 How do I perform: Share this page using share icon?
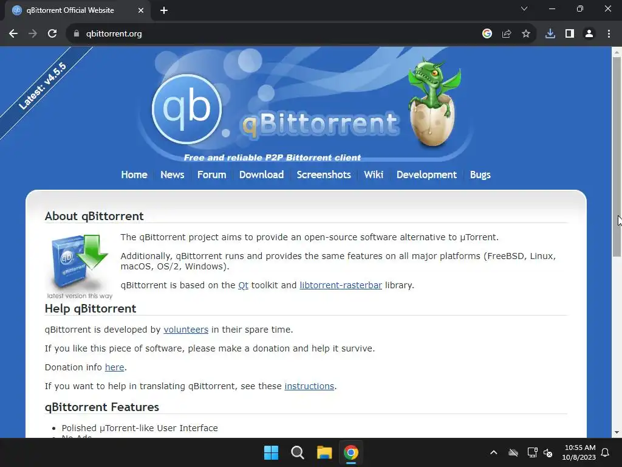[x=507, y=34]
